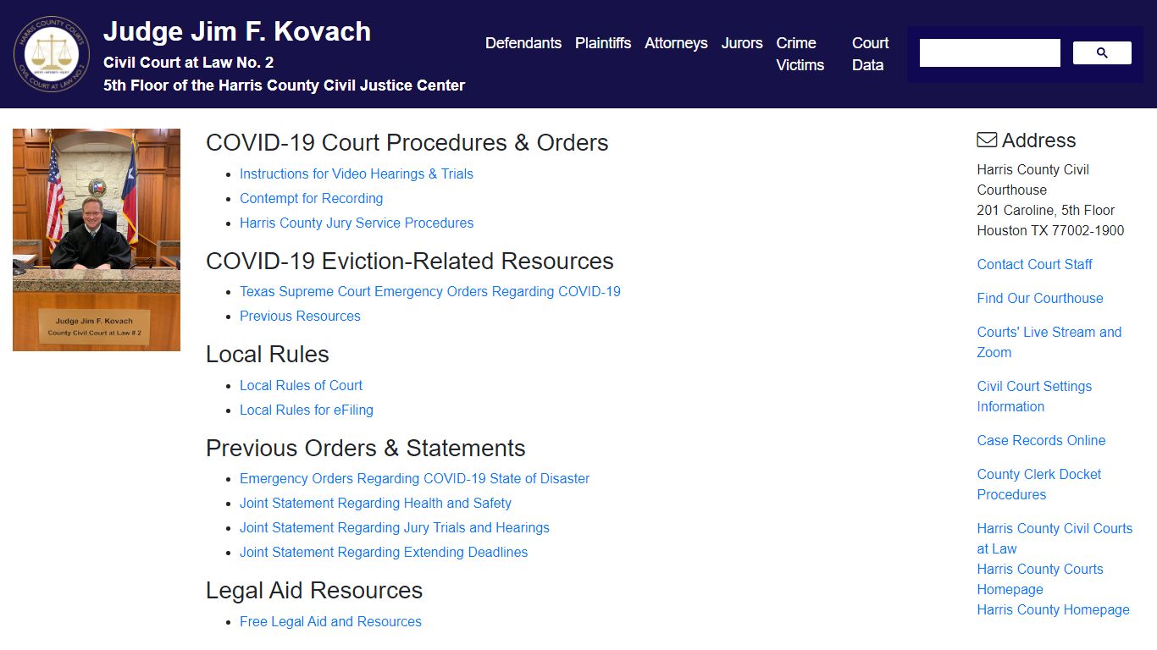1157x650 pixels.
Task: Click the Harris County Courts seal logo
Action: (52, 54)
